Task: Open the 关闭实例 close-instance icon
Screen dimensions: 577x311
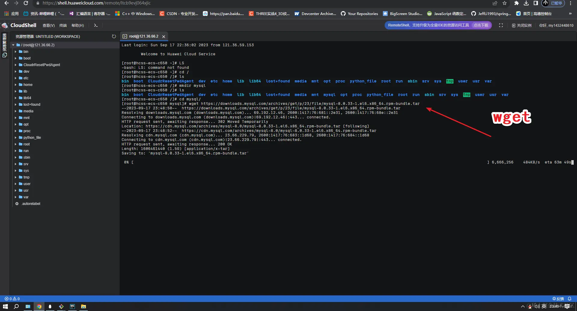Action: coord(513,25)
